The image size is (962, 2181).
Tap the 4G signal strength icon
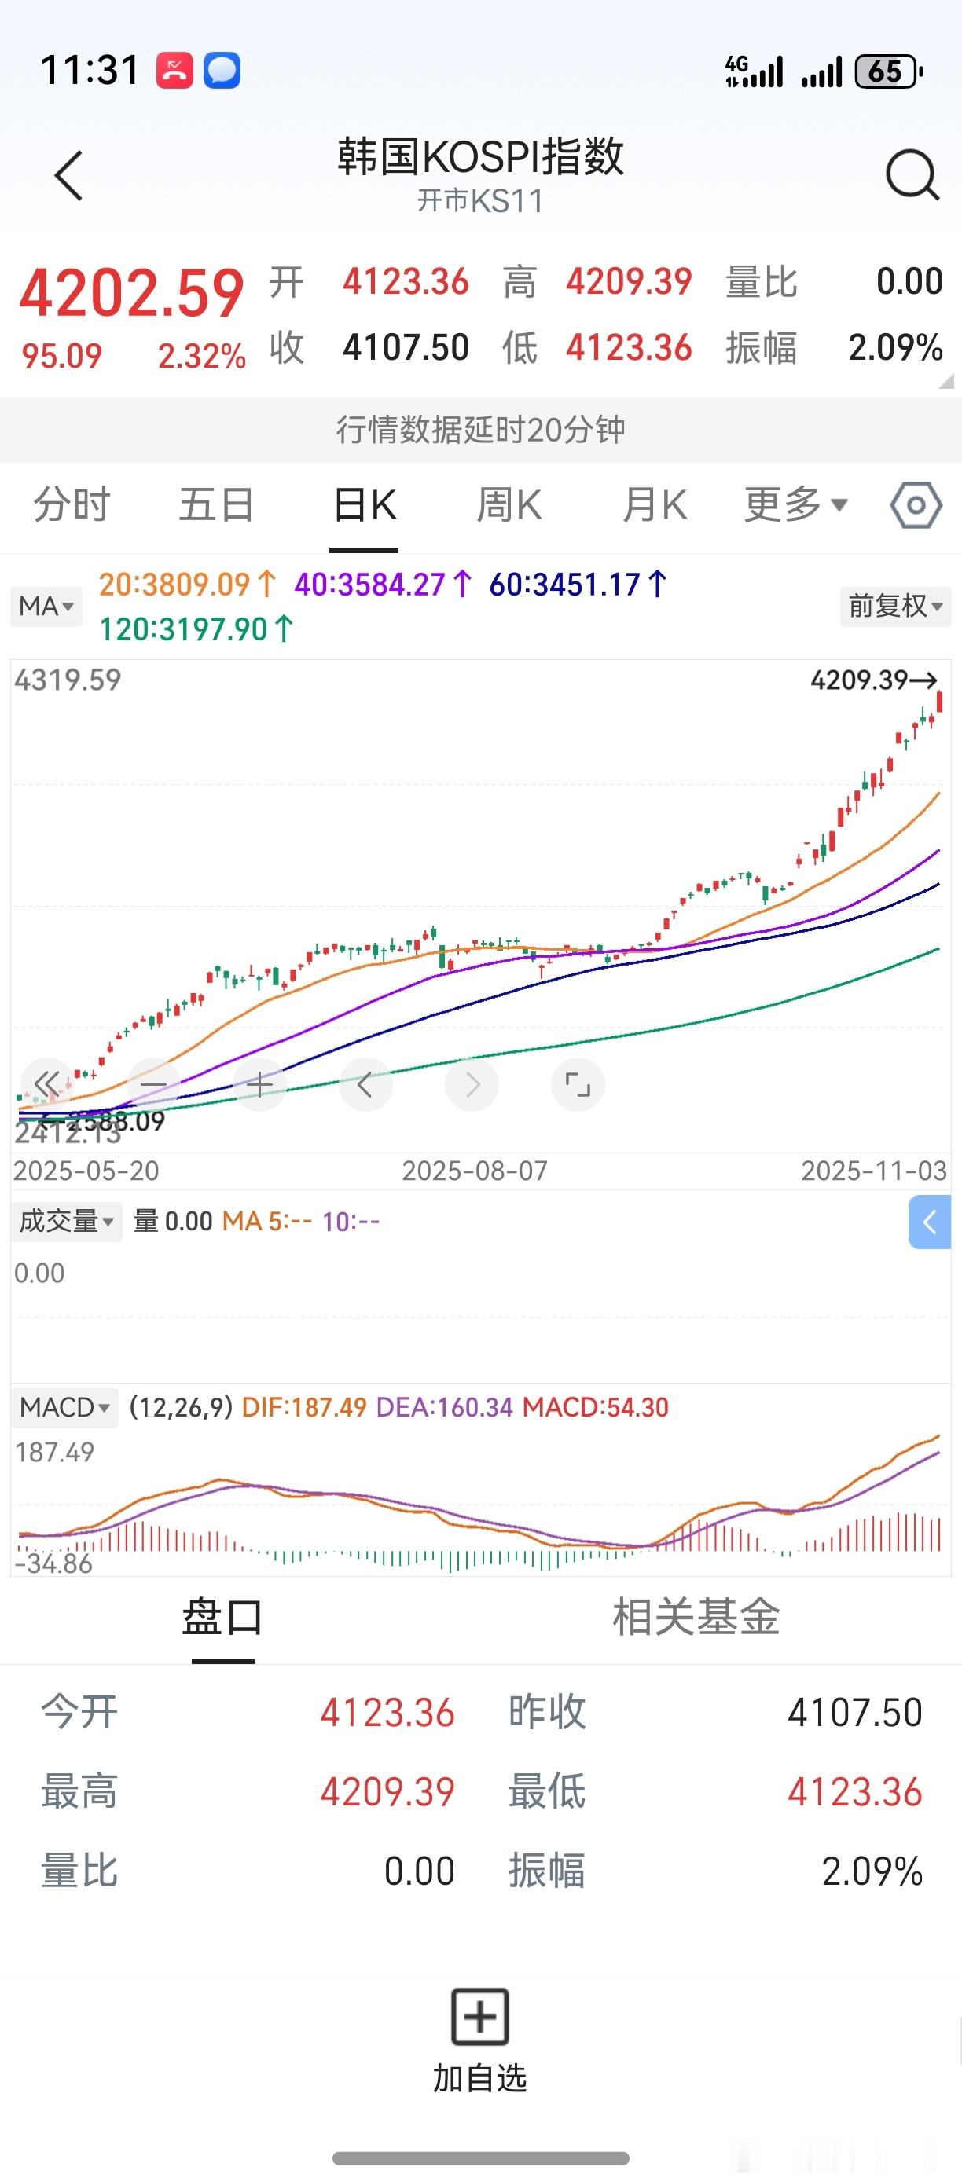(755, 71)
